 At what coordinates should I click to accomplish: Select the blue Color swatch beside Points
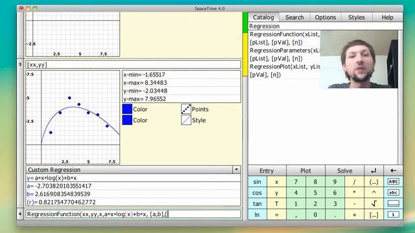pyautogui.click(x=127, y=109)
